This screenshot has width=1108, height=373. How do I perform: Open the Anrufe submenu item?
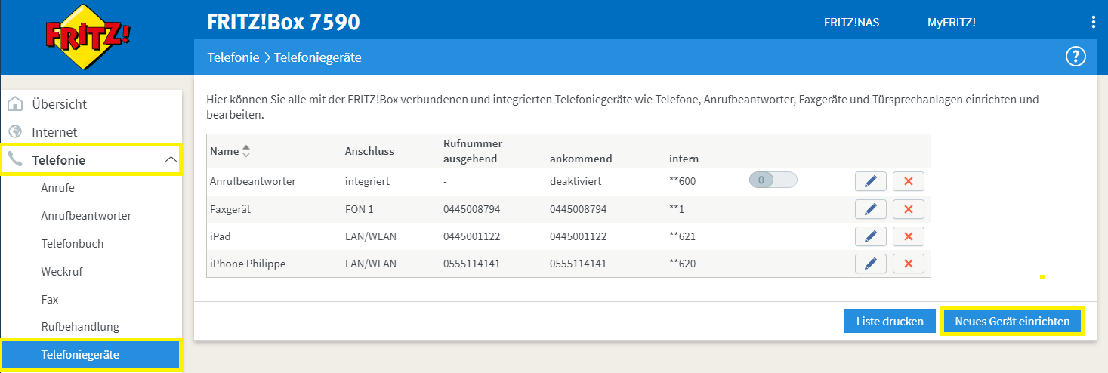coord(57,188)
